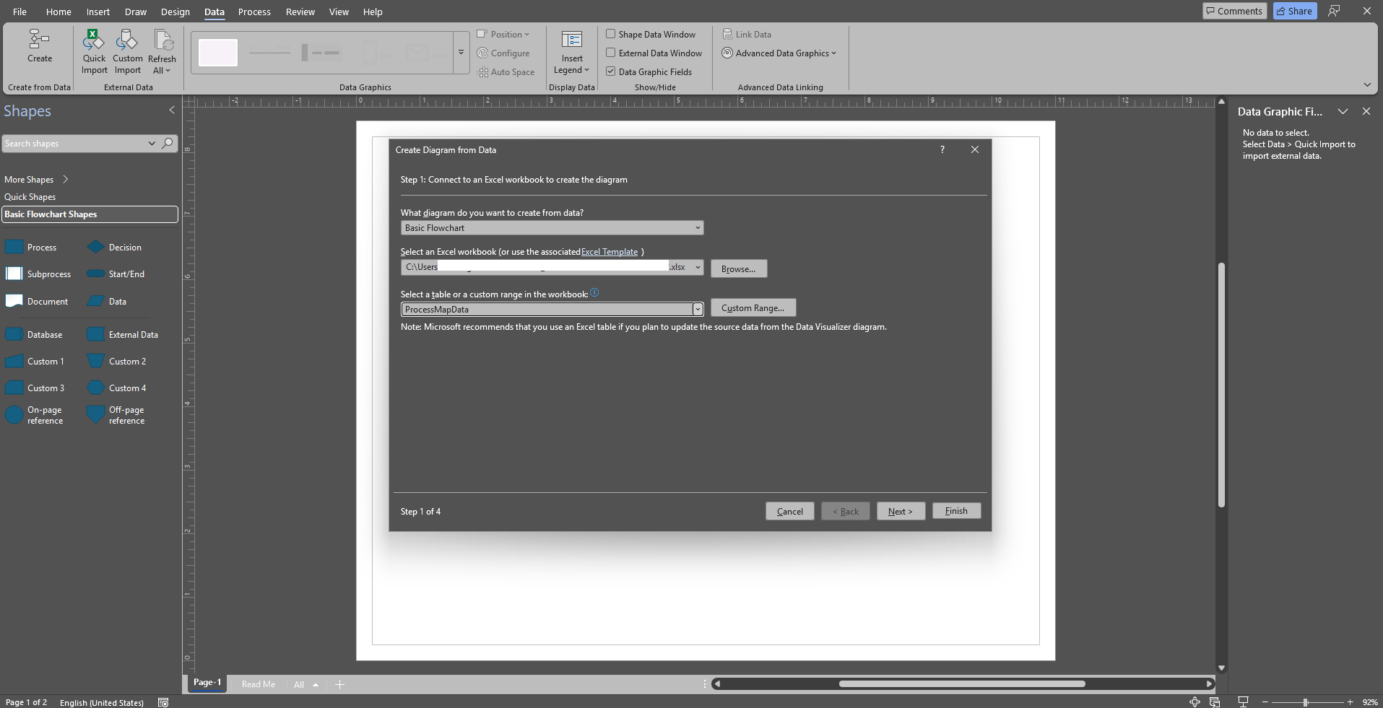Open the ProcessMapData table dropdown
Viewport: 1383px width, 708px height.
(698, 309)
